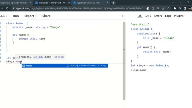The image size is (192, 108).
Task: Close the TypeScript Getter & Setters tab
Action: (x=107, y=3)
